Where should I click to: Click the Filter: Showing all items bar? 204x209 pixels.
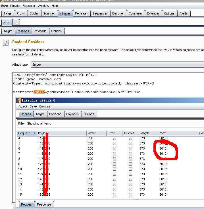tap(111, 124)
